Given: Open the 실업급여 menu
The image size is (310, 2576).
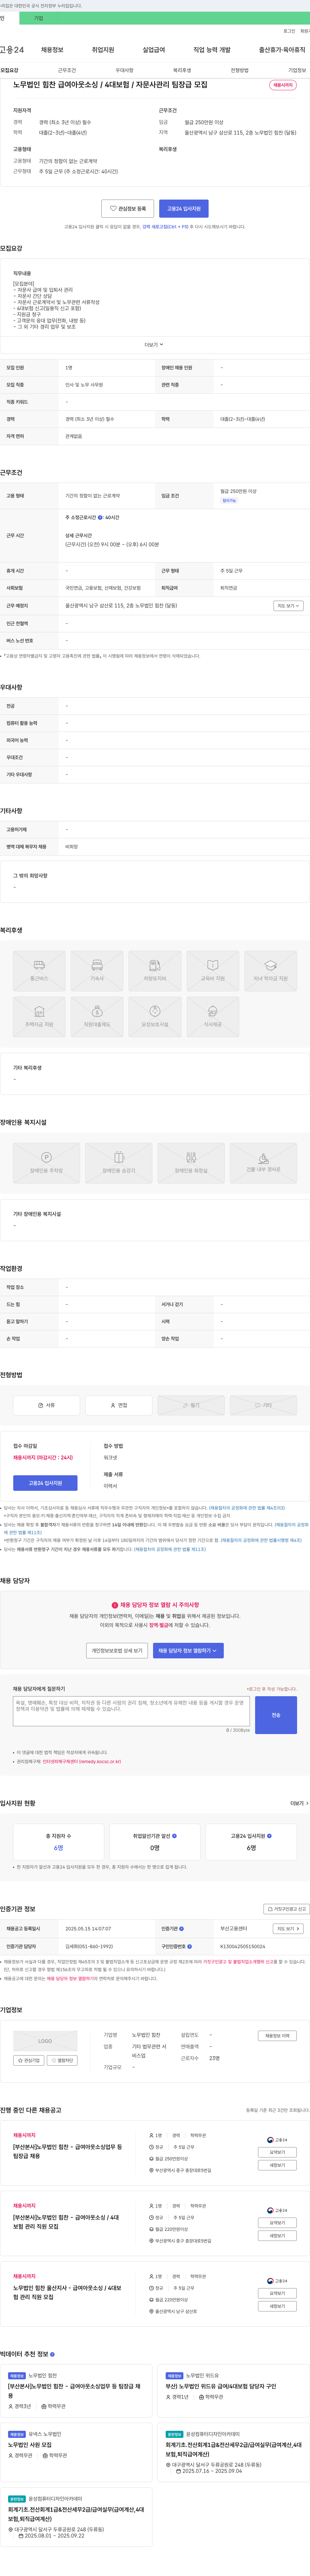Looking at the screenshot, I should tap(153, 50).
